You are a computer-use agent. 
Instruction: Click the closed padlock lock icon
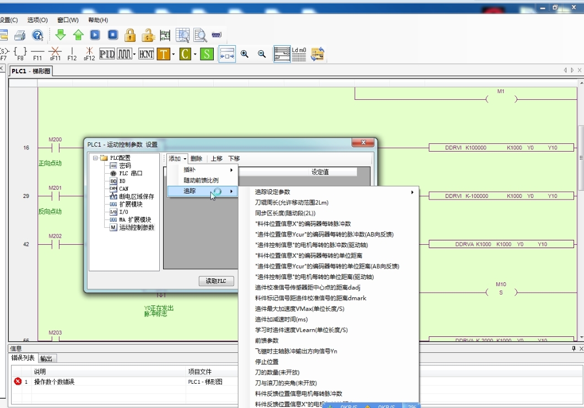130,35
